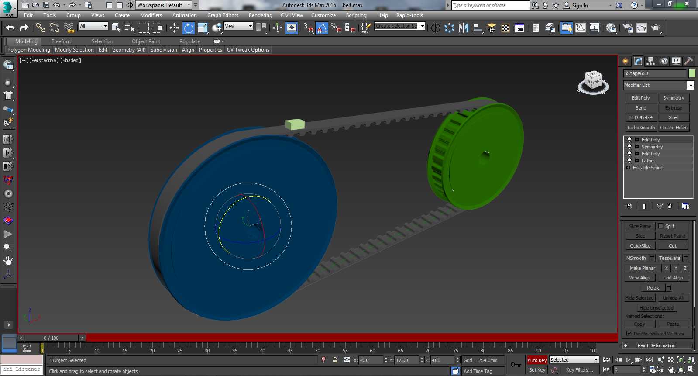Open Workspace: Default dropdown
The width and height of the screenshot is (698, 376).
point(164,5)
